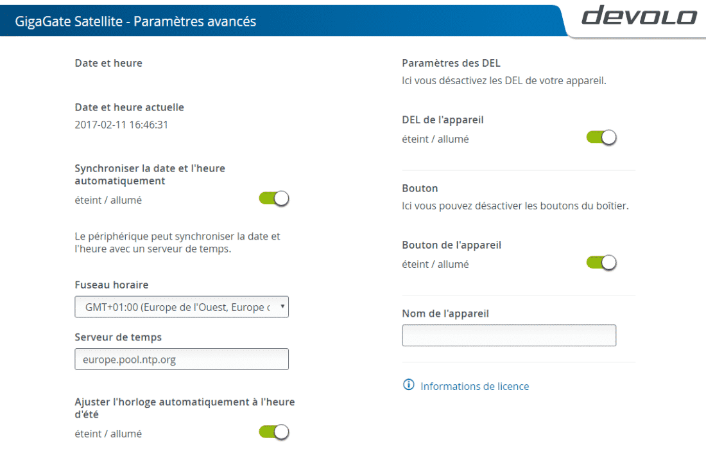The image size is (706, 451).
Task: Disable the device button switch
Action: pos(601,263)
